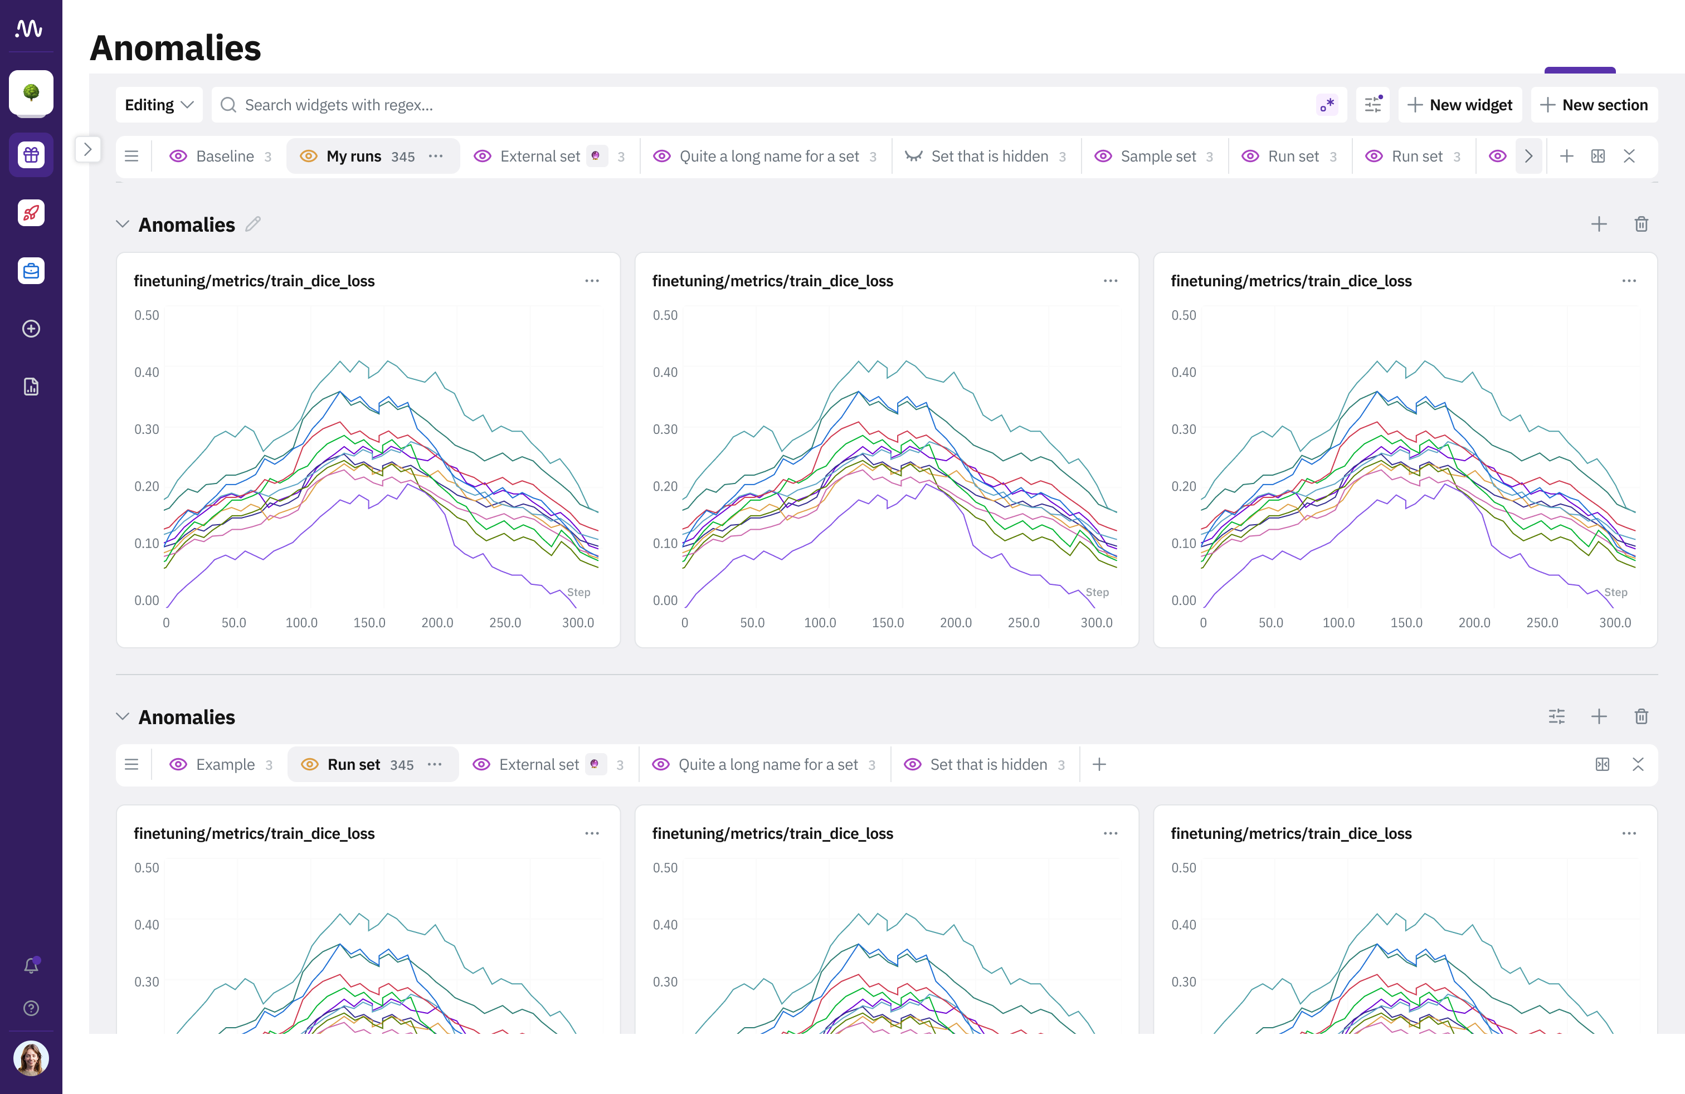Toggle regex search mode icon
The height and width of the screenshot is (1094, 1685).
pyautogui.click(x=1327, y=105)
